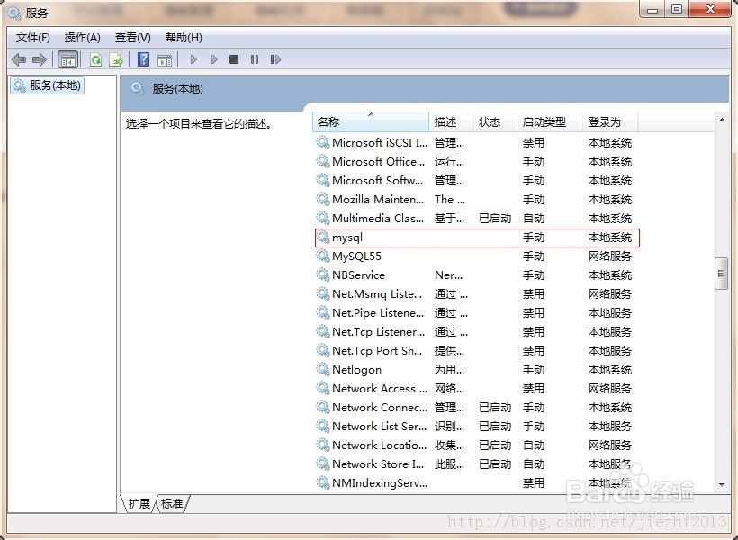The height and width of the screenshot is (540, 738).
Task: Click the gear icon beside MySQL55
Action: coord(323,256)
